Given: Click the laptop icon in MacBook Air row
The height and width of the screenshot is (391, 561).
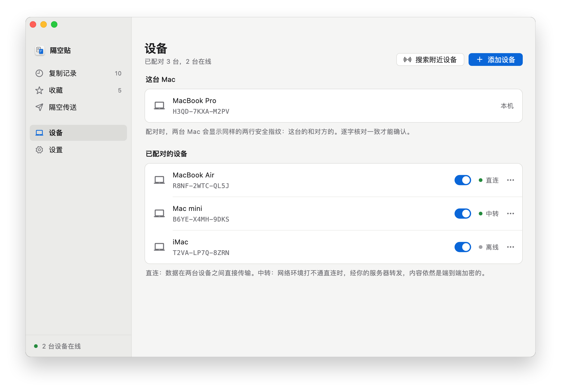Looking at the screenshot, I should tap(159, 180).
